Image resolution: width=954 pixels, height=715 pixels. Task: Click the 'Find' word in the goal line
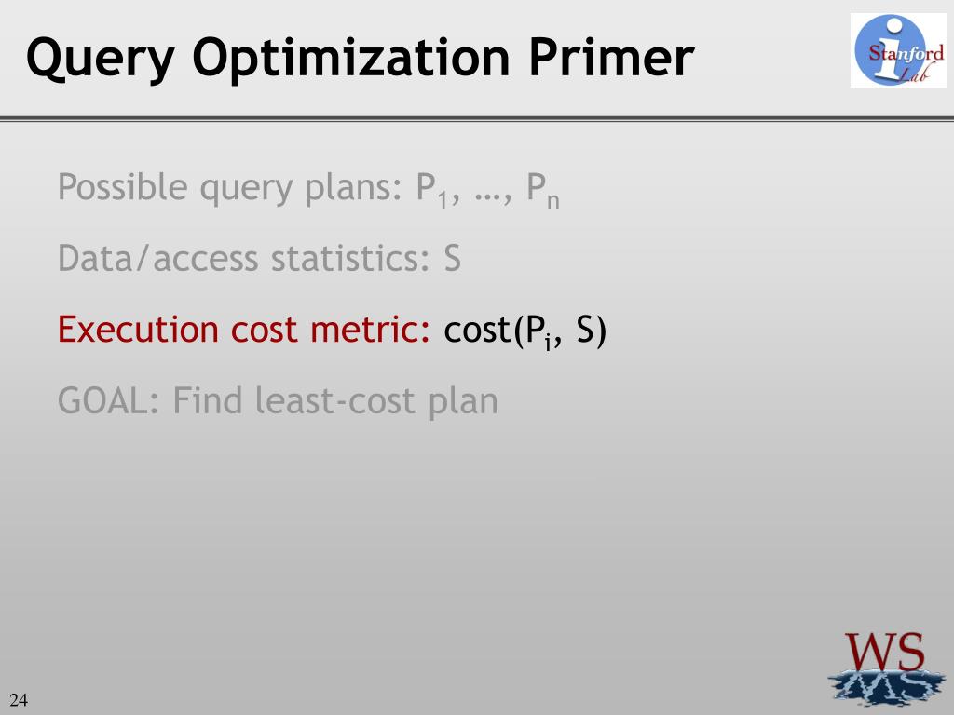pos(208,400)
